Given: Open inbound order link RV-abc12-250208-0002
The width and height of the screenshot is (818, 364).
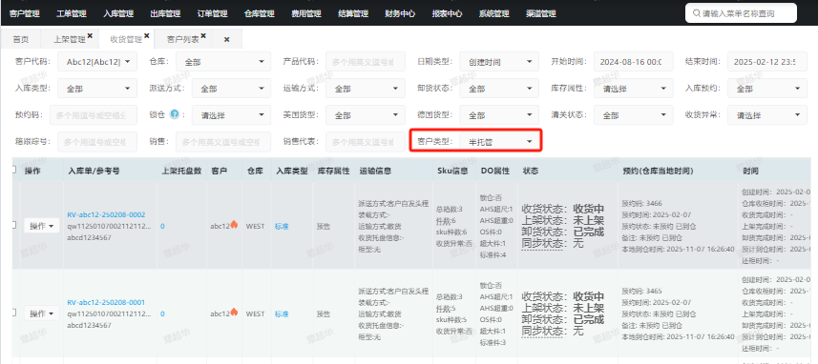Looking at the screenshot, I should click(106, 214).
